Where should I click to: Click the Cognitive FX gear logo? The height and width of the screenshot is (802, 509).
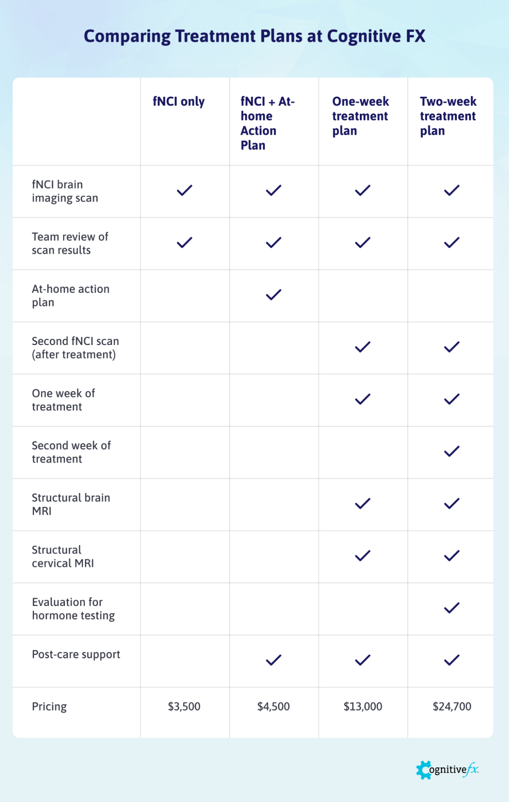click(424, 770)
